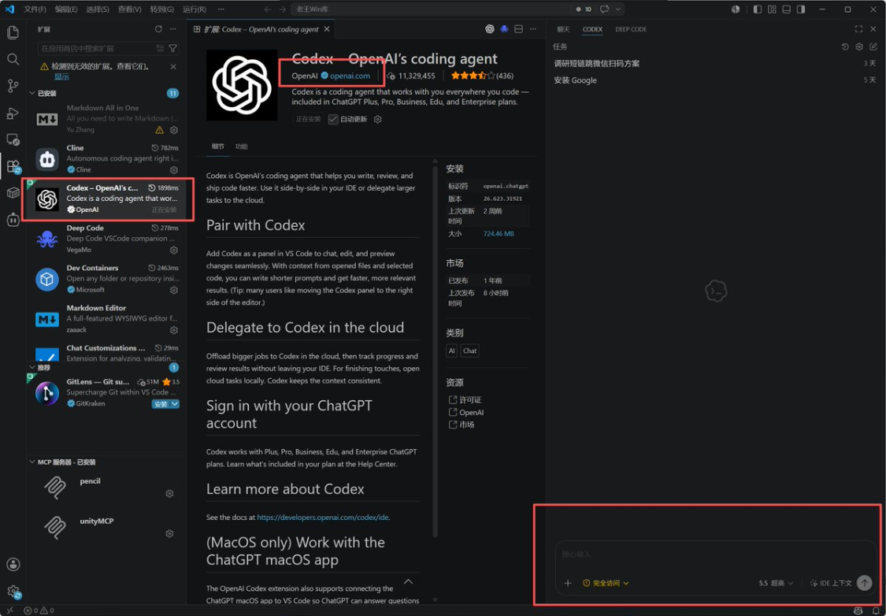Open the 5.5 model selector dropdown
Viewport: 886px width, 616px height.
[x=776, y=583]
